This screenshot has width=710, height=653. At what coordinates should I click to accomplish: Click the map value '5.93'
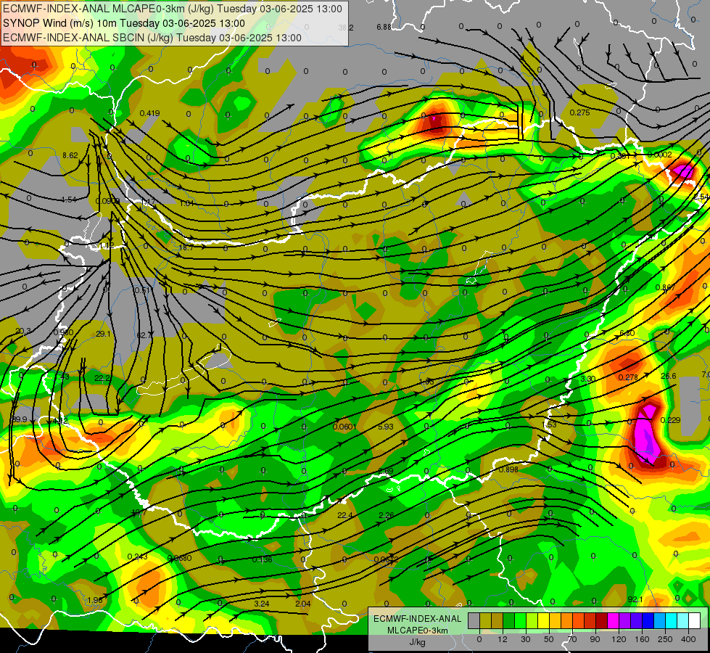point(386,427)
